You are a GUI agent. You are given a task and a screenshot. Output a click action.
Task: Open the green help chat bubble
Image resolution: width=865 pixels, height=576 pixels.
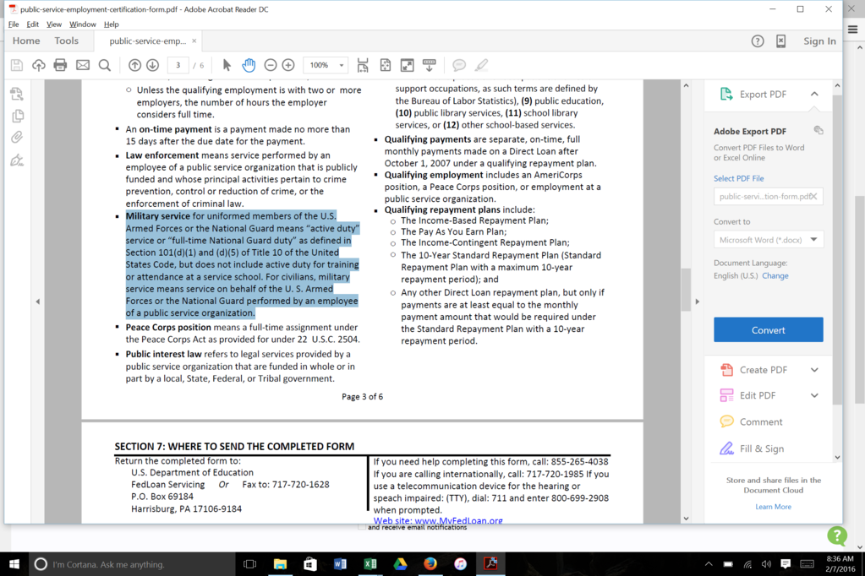click(837, 535)
